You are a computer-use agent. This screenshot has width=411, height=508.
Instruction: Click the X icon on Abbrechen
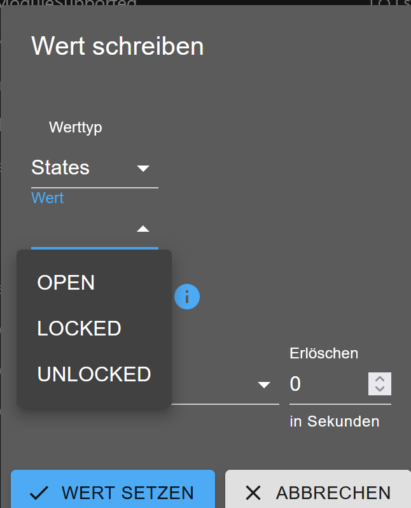(253, 493)
